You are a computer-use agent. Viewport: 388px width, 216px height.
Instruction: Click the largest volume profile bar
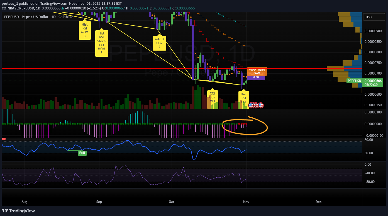[x=344, y=68]
